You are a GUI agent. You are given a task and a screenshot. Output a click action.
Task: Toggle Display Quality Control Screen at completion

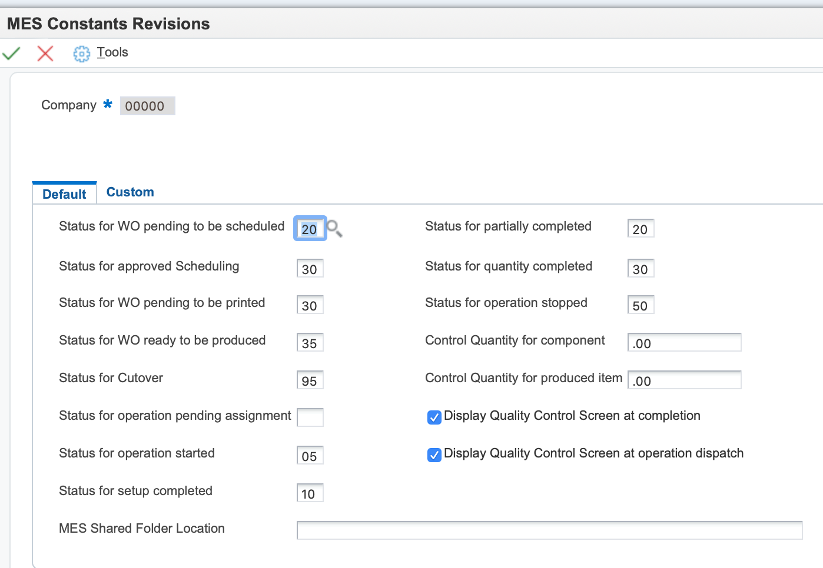click(x=434, y=417)
